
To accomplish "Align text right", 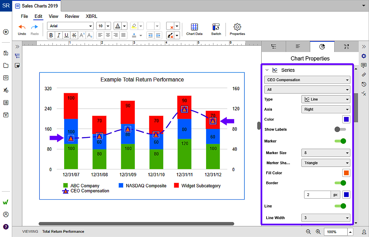I will [115, 35].
